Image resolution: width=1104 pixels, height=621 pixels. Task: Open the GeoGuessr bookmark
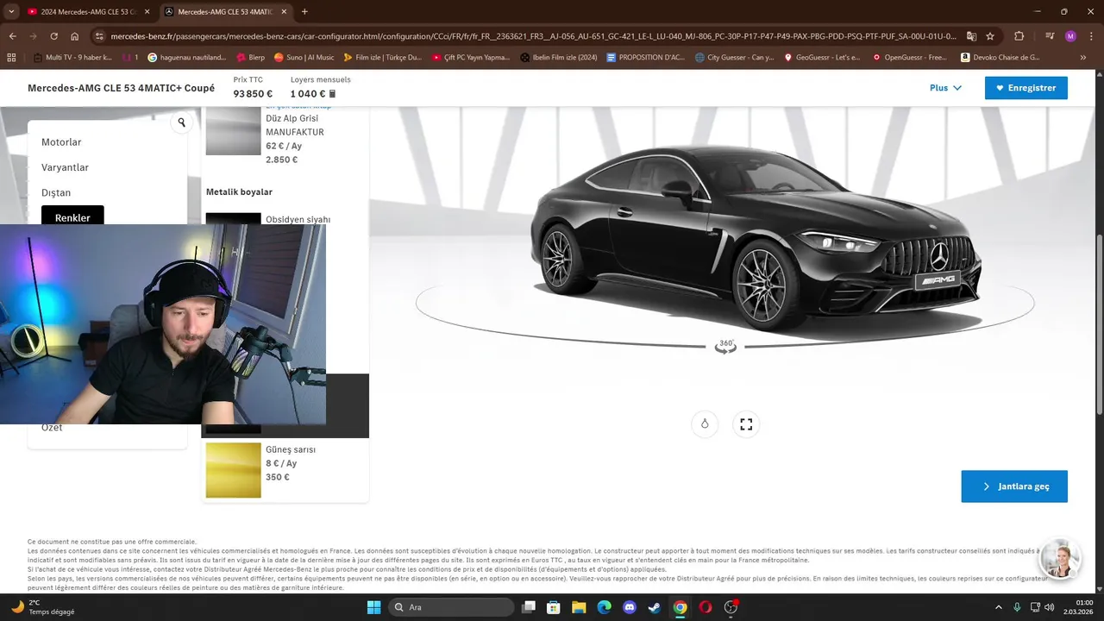click(821, 57)
